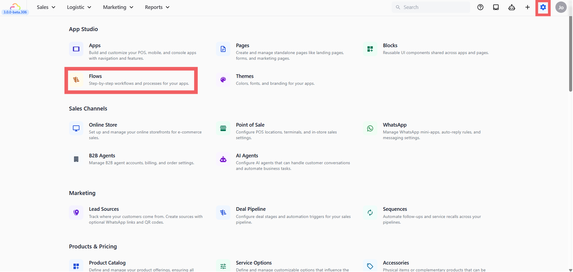Image resolution: width=573 pixels, height=272 pixels.
Task: Click the help question mark icon
Action: (480, 7)
